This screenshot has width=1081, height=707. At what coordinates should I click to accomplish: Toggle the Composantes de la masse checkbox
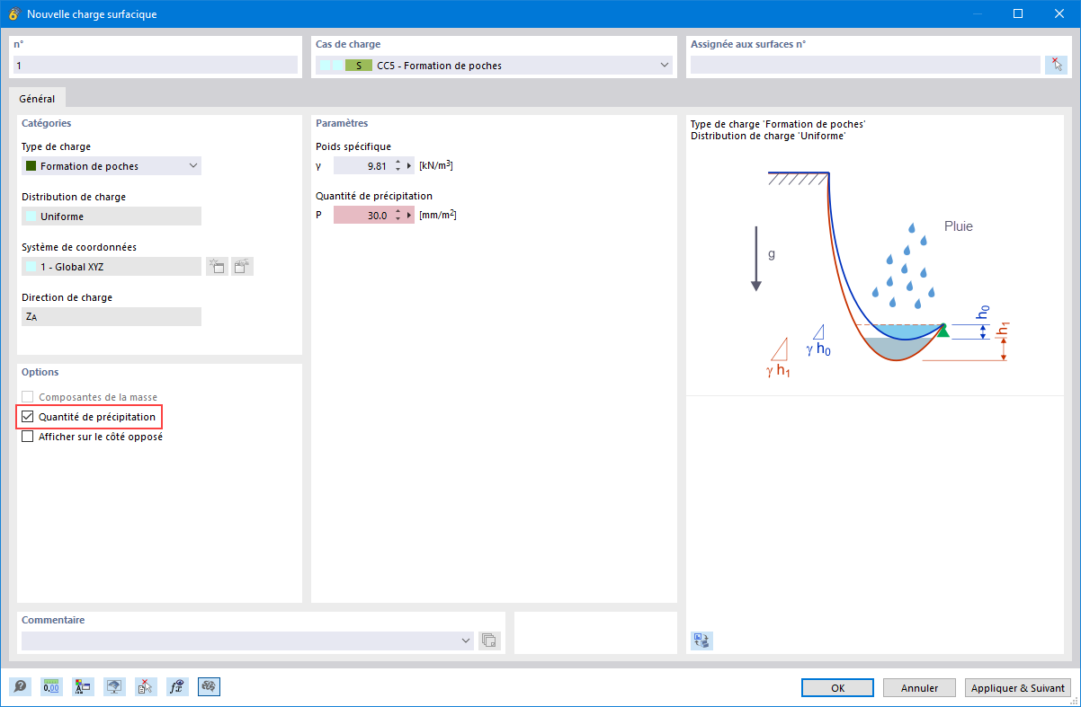point(27,396)
